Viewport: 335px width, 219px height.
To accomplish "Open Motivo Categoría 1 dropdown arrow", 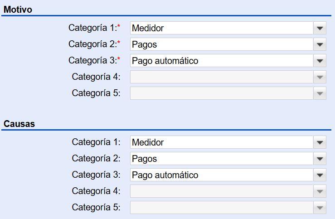I will click(x=320, y=28).
